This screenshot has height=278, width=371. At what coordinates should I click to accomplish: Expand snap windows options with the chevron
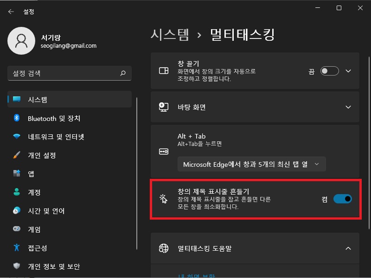click(348, 70)
